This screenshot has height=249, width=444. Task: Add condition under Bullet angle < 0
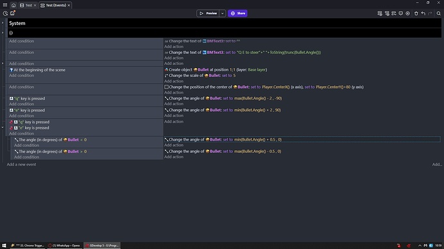pos(26,145)
